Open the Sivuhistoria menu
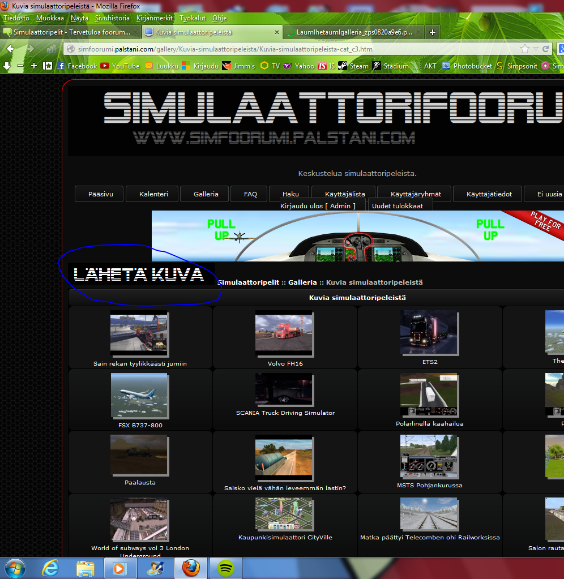The image size is (564, 579). click(112, 18)
